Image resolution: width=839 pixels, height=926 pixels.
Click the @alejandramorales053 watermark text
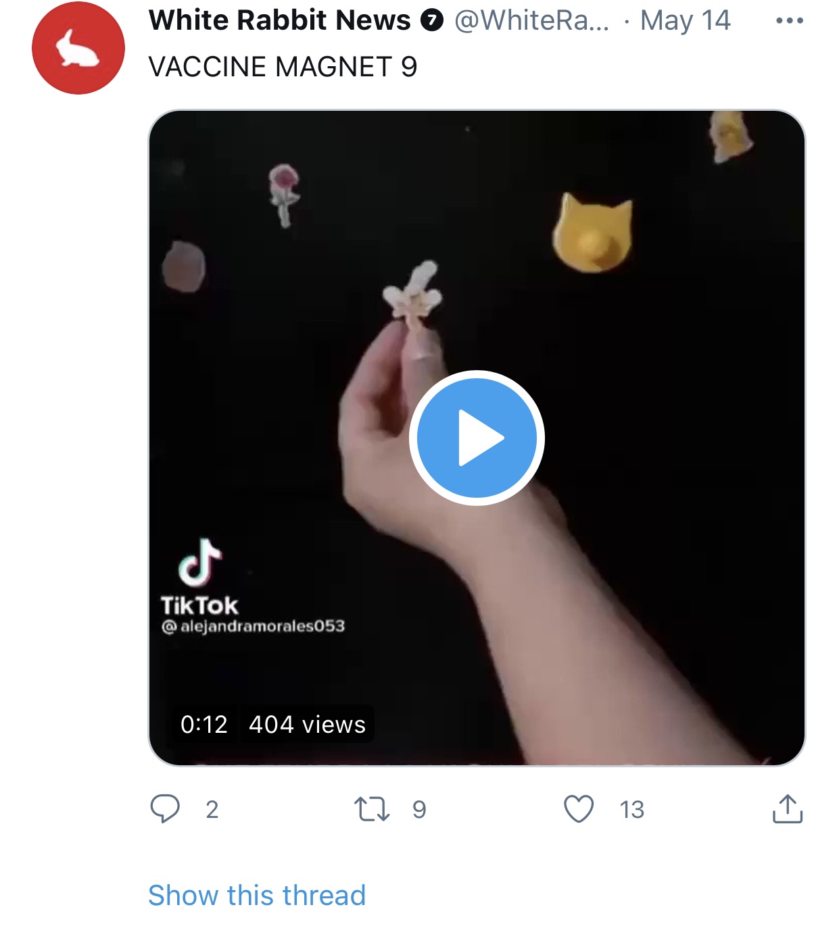tap(254, 626)
